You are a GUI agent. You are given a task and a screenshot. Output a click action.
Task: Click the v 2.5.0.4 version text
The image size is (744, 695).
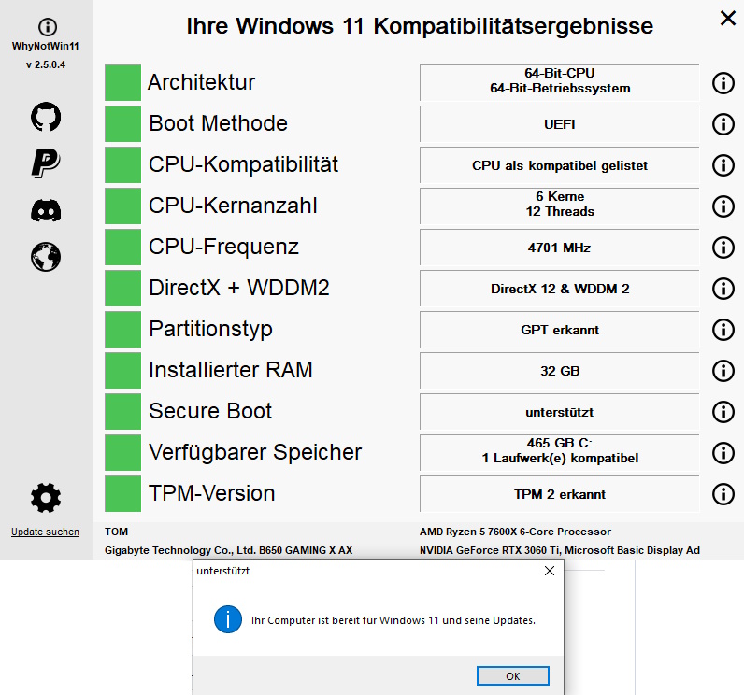pyautogui.click(x=46, y=65)
